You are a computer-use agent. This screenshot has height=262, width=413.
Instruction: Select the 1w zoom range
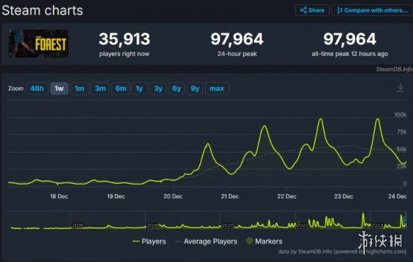(x=59, y=88)
